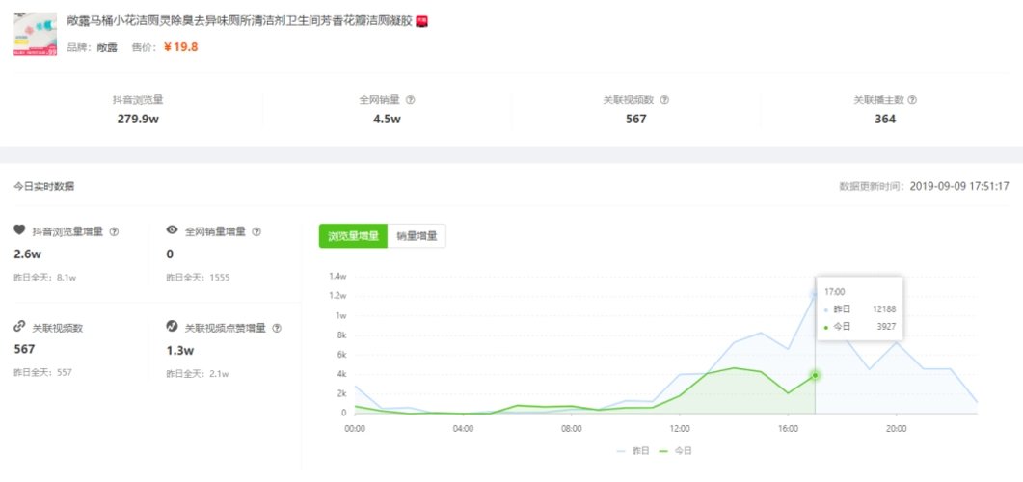
Task: Open help icon beside 全网销量增量
Action: point(256,231)
